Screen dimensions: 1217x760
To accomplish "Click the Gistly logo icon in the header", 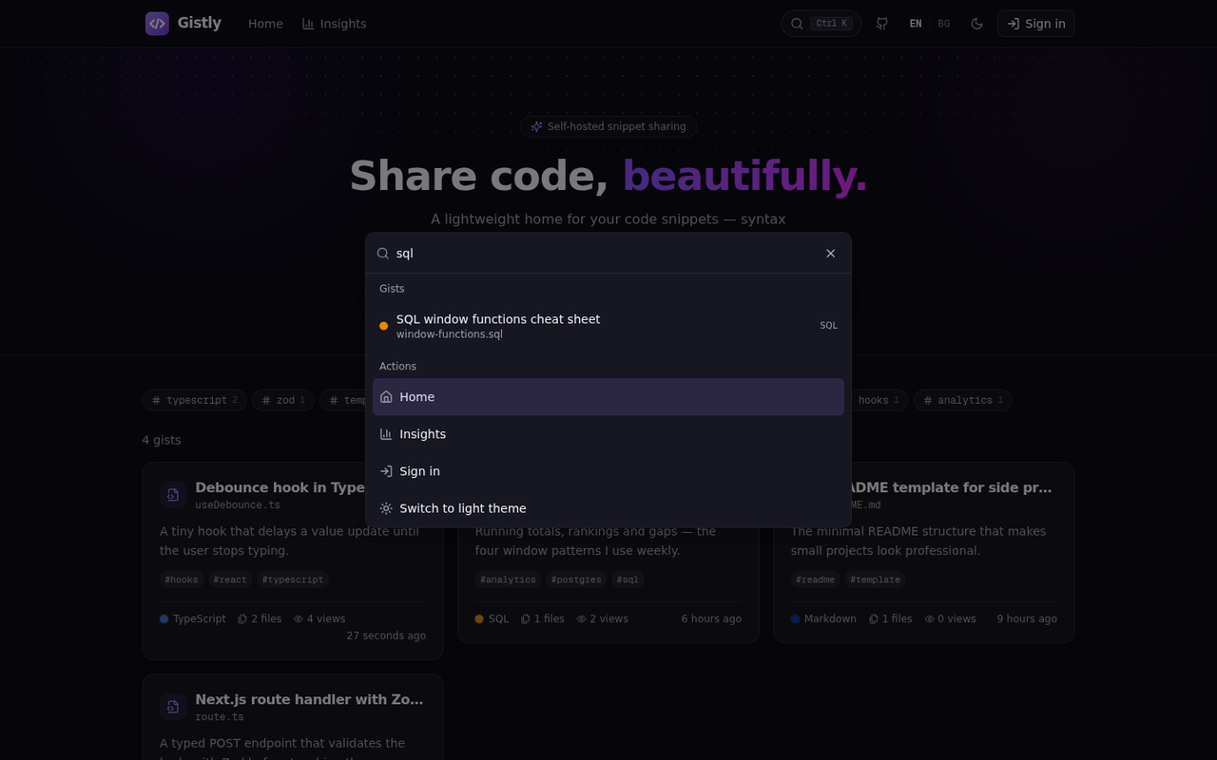I will click(x=157, y=24).
